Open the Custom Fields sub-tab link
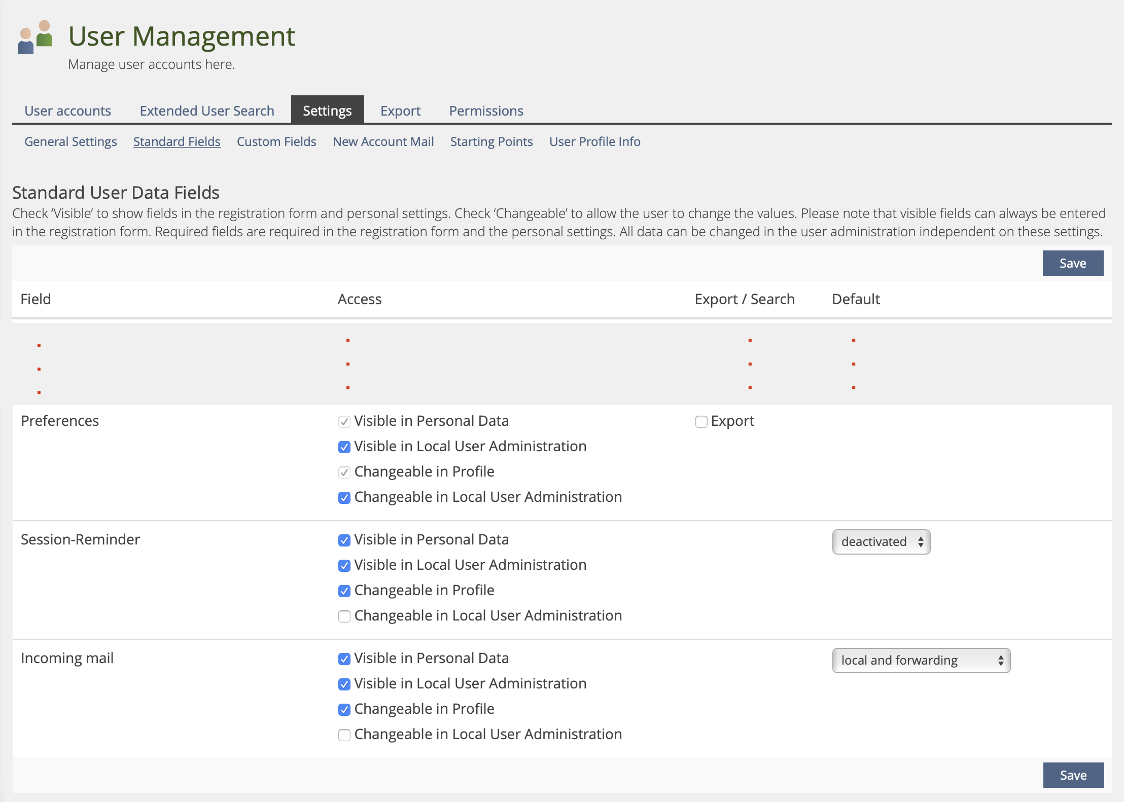Image resolution: width=1124 pixels, height=802 pixels. click(x=276, y=141)
